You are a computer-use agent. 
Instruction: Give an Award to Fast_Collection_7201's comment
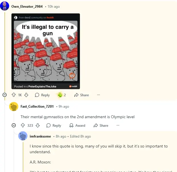click(77, 125)
